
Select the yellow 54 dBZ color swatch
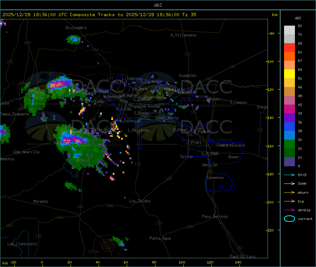pyautogui.click(x=289, y=74)
